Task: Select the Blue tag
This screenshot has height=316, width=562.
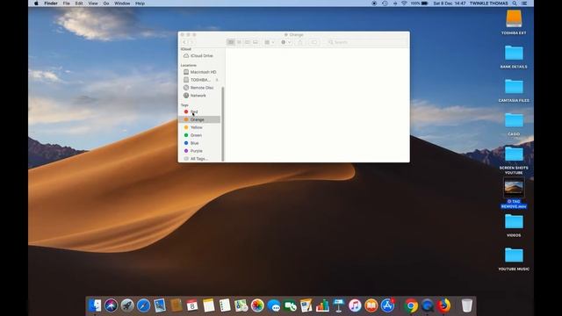Action: [200, 143]
